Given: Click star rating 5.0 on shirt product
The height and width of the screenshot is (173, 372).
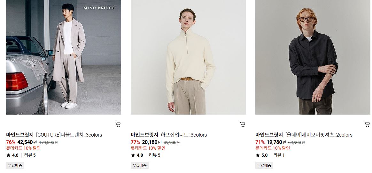Looking at the screenshot, I should pos(262,155).
